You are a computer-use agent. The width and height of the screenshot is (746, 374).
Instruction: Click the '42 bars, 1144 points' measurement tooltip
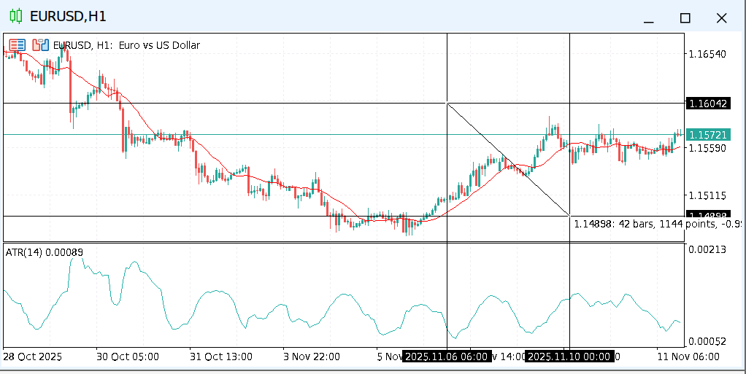click(656, 224)
